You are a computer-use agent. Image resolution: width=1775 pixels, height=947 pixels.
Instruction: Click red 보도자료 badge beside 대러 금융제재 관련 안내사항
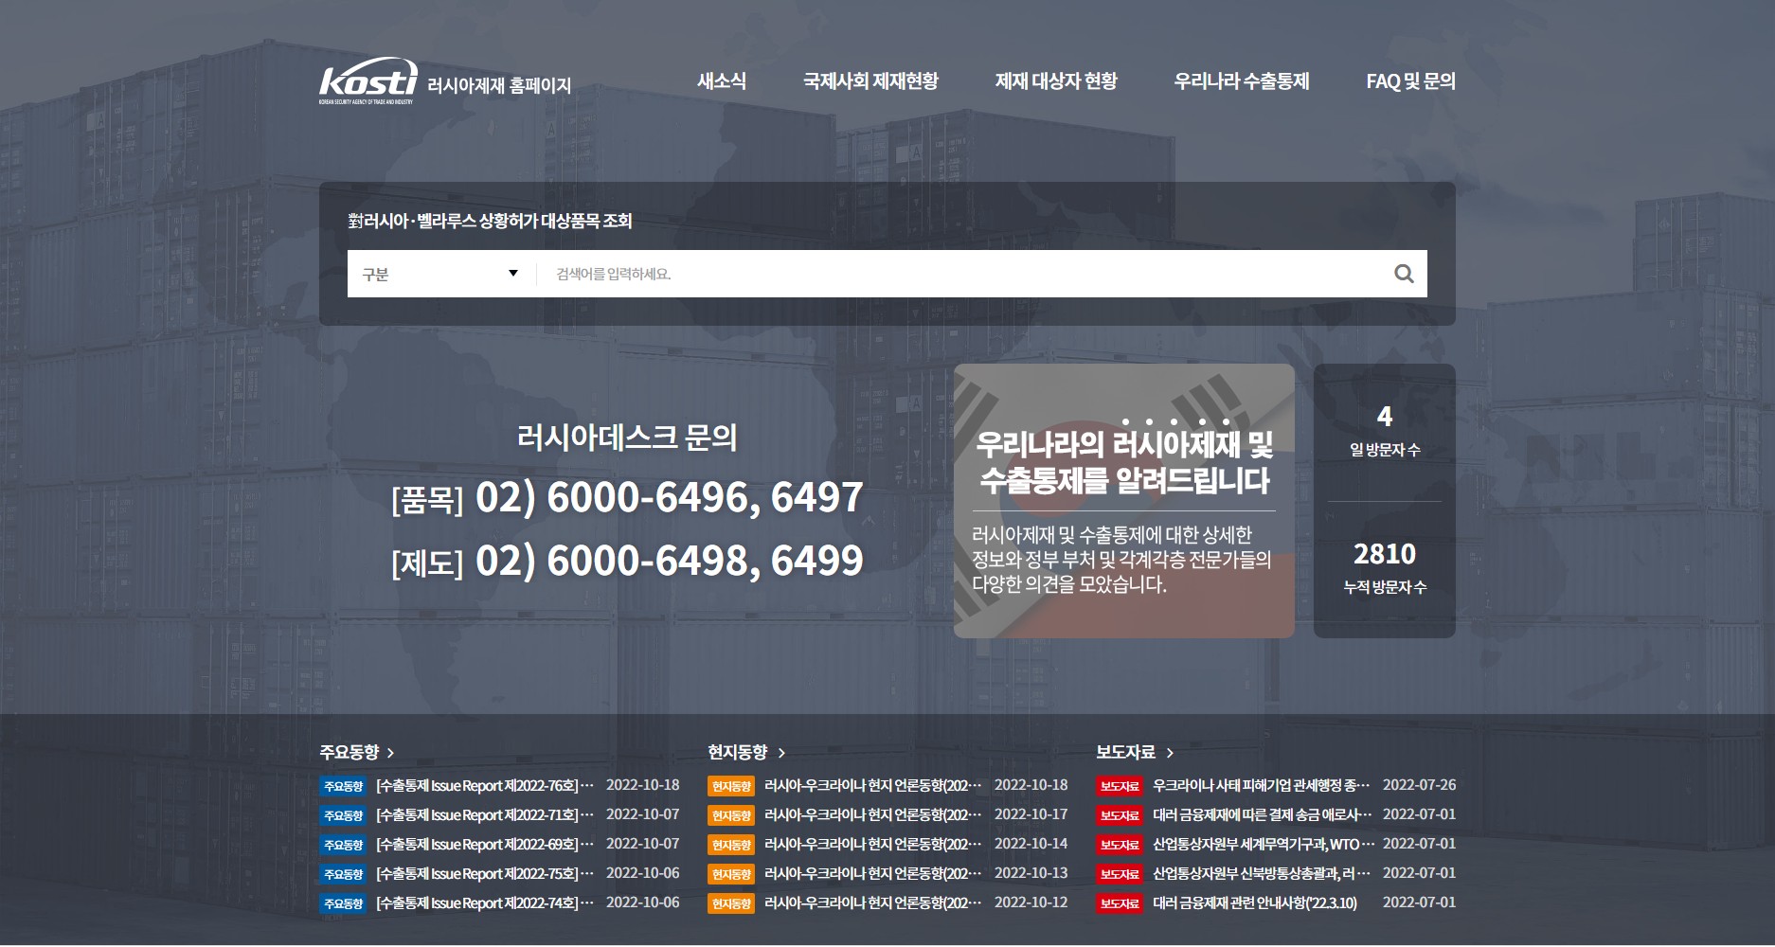click(1119, 903)
